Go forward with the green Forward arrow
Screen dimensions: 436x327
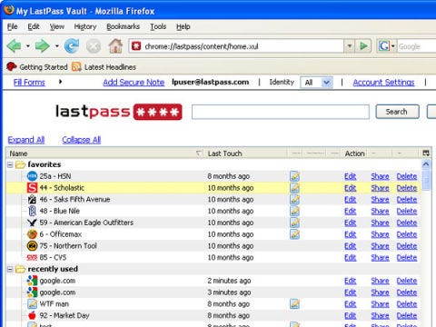coord(42,46)
